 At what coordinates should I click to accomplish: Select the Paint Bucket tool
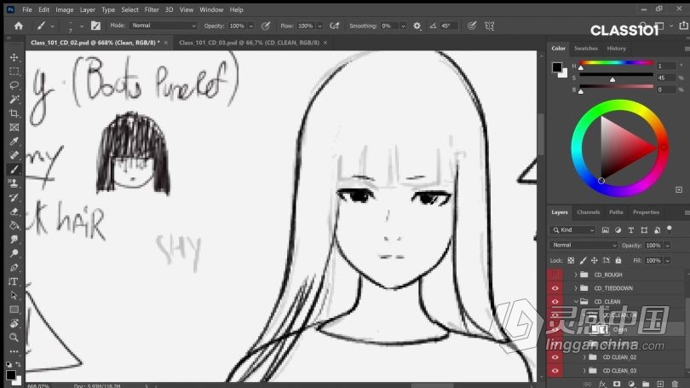[x=14, y=225]
